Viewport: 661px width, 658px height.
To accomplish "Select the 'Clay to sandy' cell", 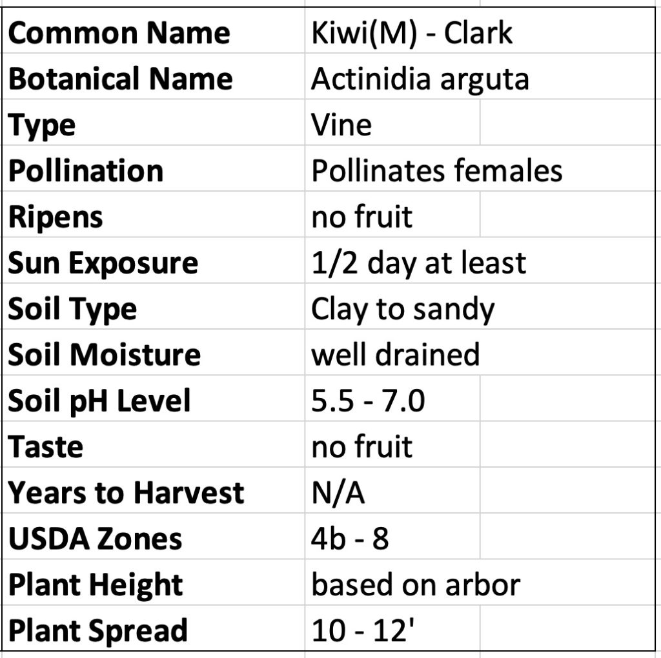I will click(402, 309).
